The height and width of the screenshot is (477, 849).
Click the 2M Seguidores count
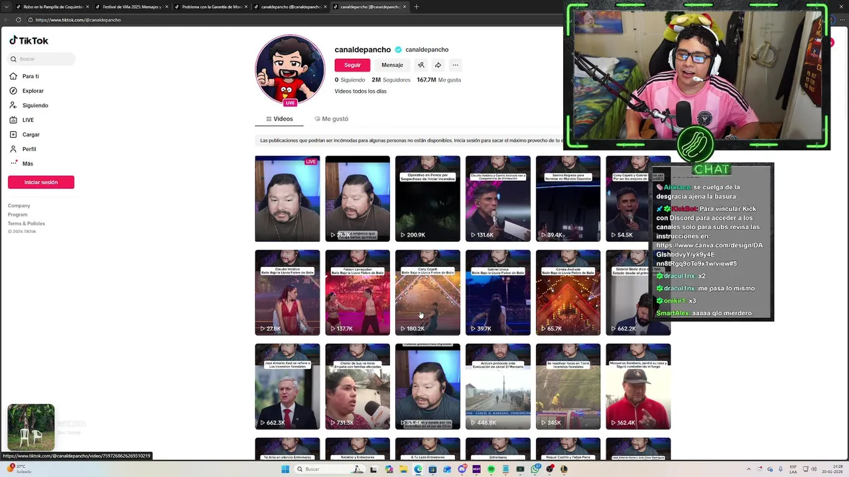pyautogui.click(x=391, y=79)
